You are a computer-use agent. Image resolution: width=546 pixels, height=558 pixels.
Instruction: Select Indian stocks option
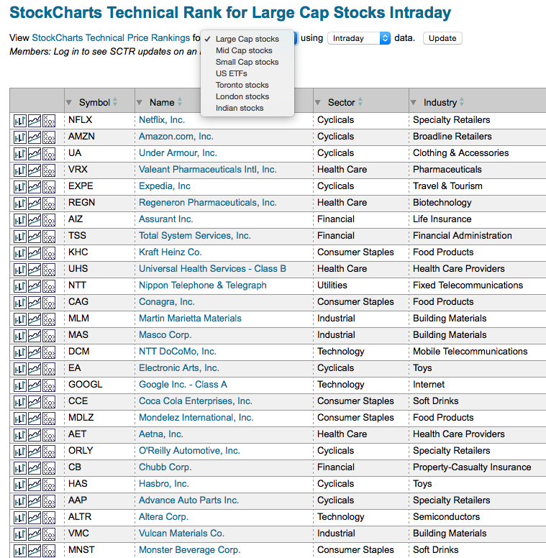[247, 108]
